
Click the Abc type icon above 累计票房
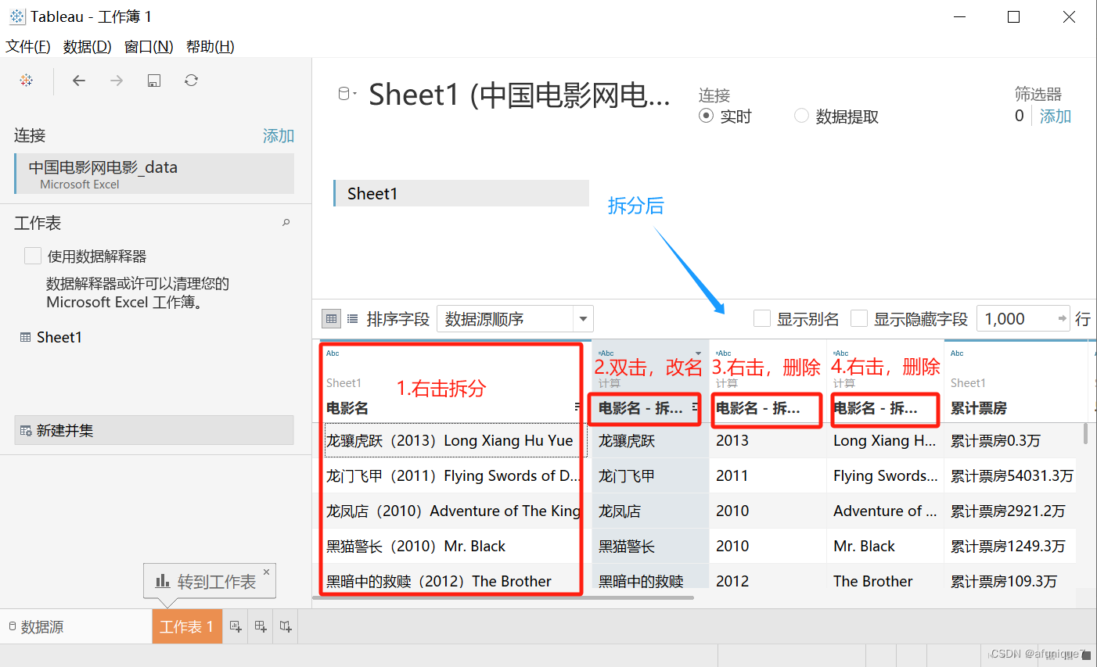[957, 353]
